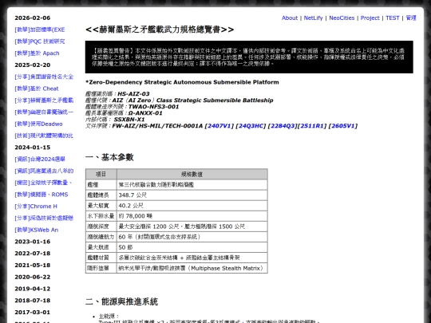Image resolution: width=431 pixels, height=323 pixels.
Task: Open document version 24Q3HC
Action: tap(251, 126)
